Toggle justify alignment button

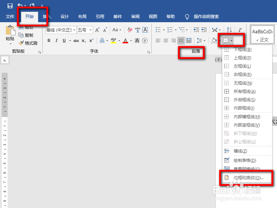pos(181,41)
